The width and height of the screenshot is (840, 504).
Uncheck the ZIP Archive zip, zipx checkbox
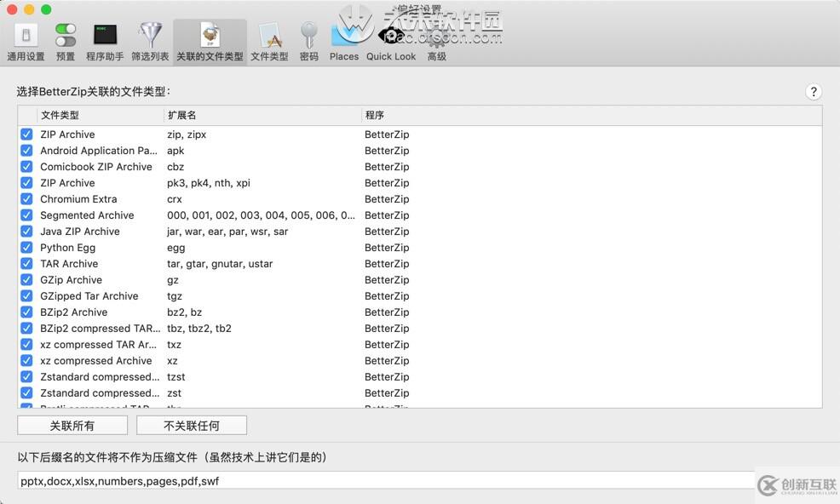[x=26, y=135]
